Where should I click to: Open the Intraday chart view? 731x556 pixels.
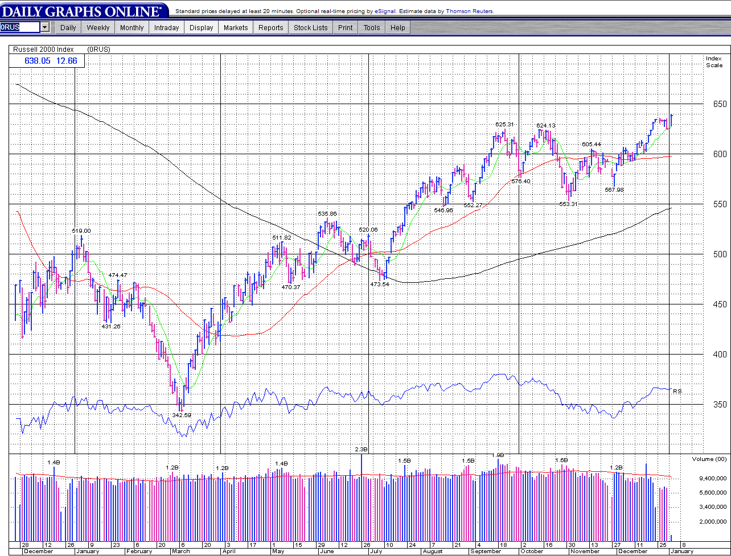[166, 27]
